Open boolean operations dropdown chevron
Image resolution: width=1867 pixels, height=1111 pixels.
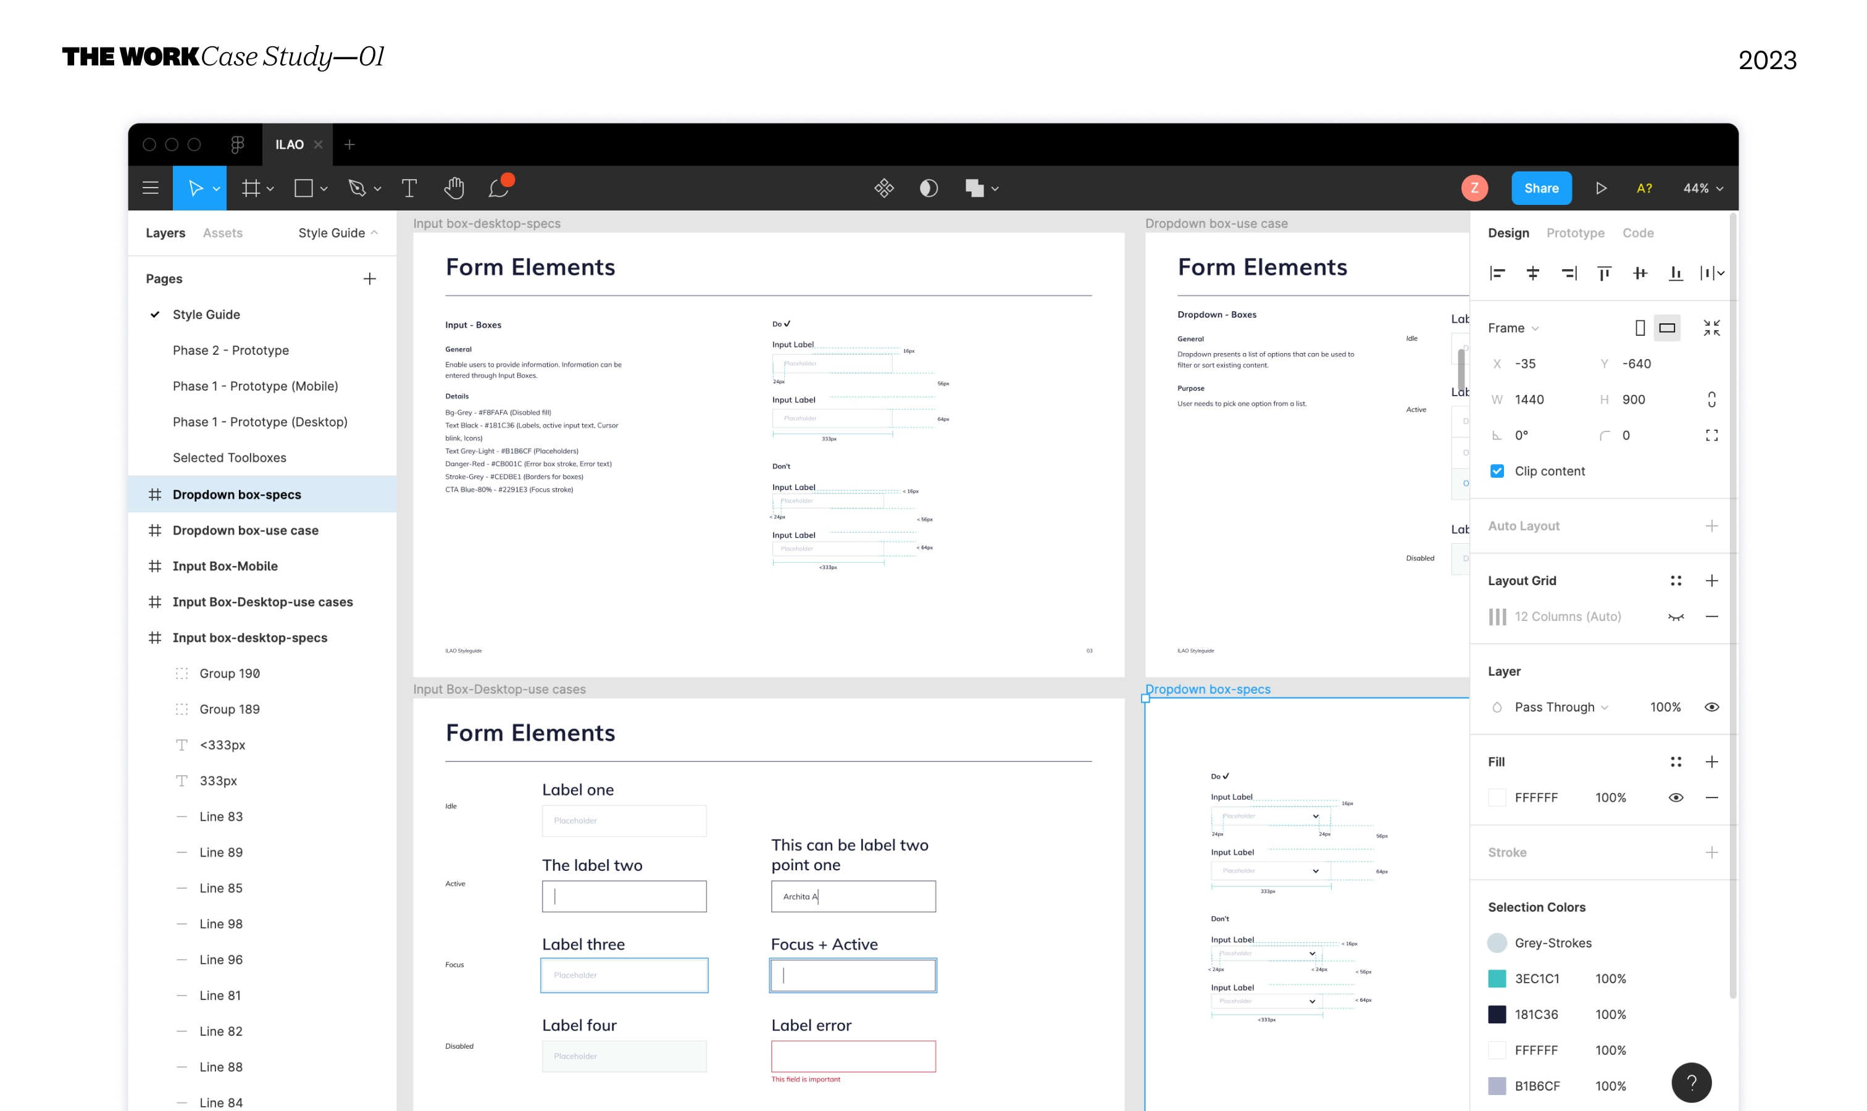tap(995, 189)
